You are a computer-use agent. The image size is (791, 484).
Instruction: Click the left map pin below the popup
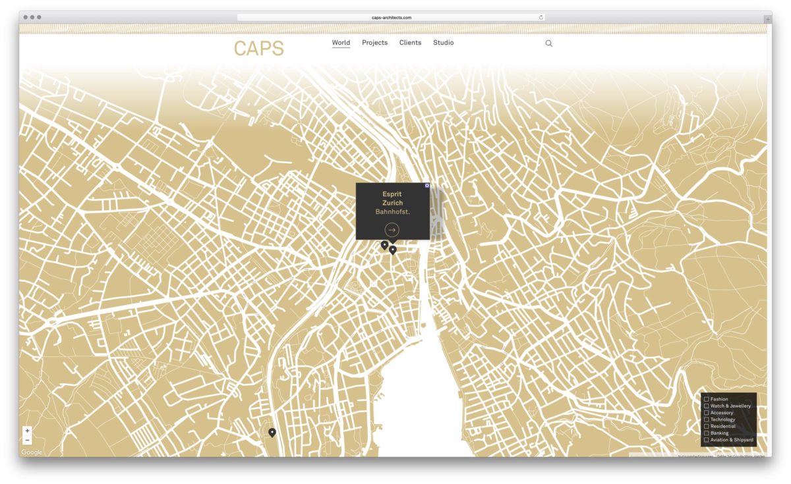(384, 245)
